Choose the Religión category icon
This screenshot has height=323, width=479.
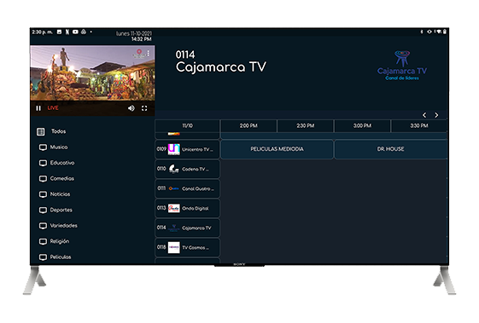43,241
